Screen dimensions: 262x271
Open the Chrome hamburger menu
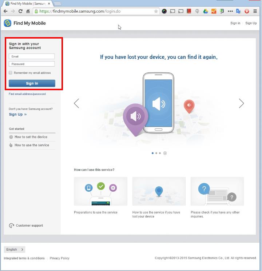255,11
